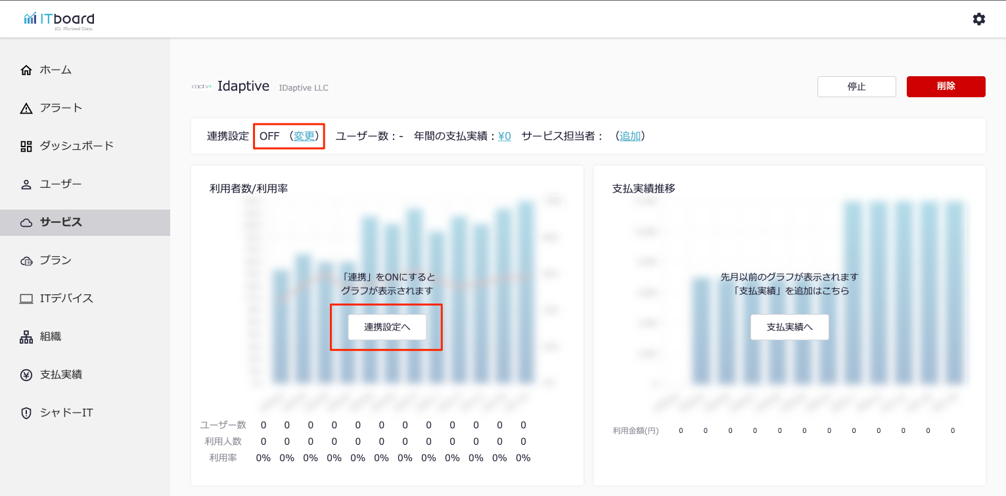This screenshot has width=1006, height=496.
Task: Click the alert triangle icon
Action: point(26,108)
